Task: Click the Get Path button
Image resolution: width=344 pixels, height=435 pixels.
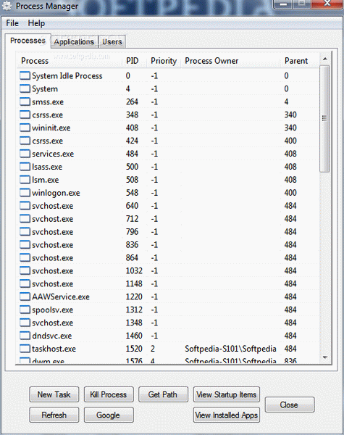Action: [163, 394]
